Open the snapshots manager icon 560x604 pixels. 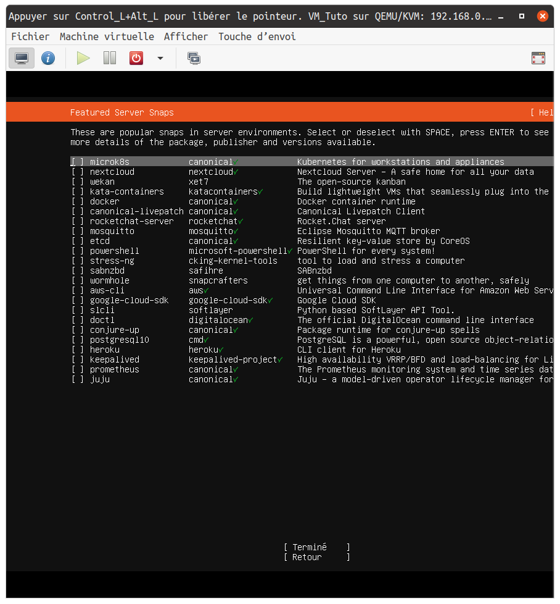[194, 58]
